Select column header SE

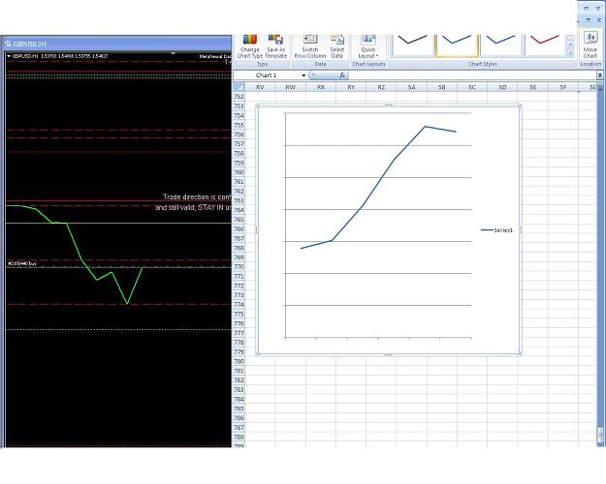pos(533,88)
